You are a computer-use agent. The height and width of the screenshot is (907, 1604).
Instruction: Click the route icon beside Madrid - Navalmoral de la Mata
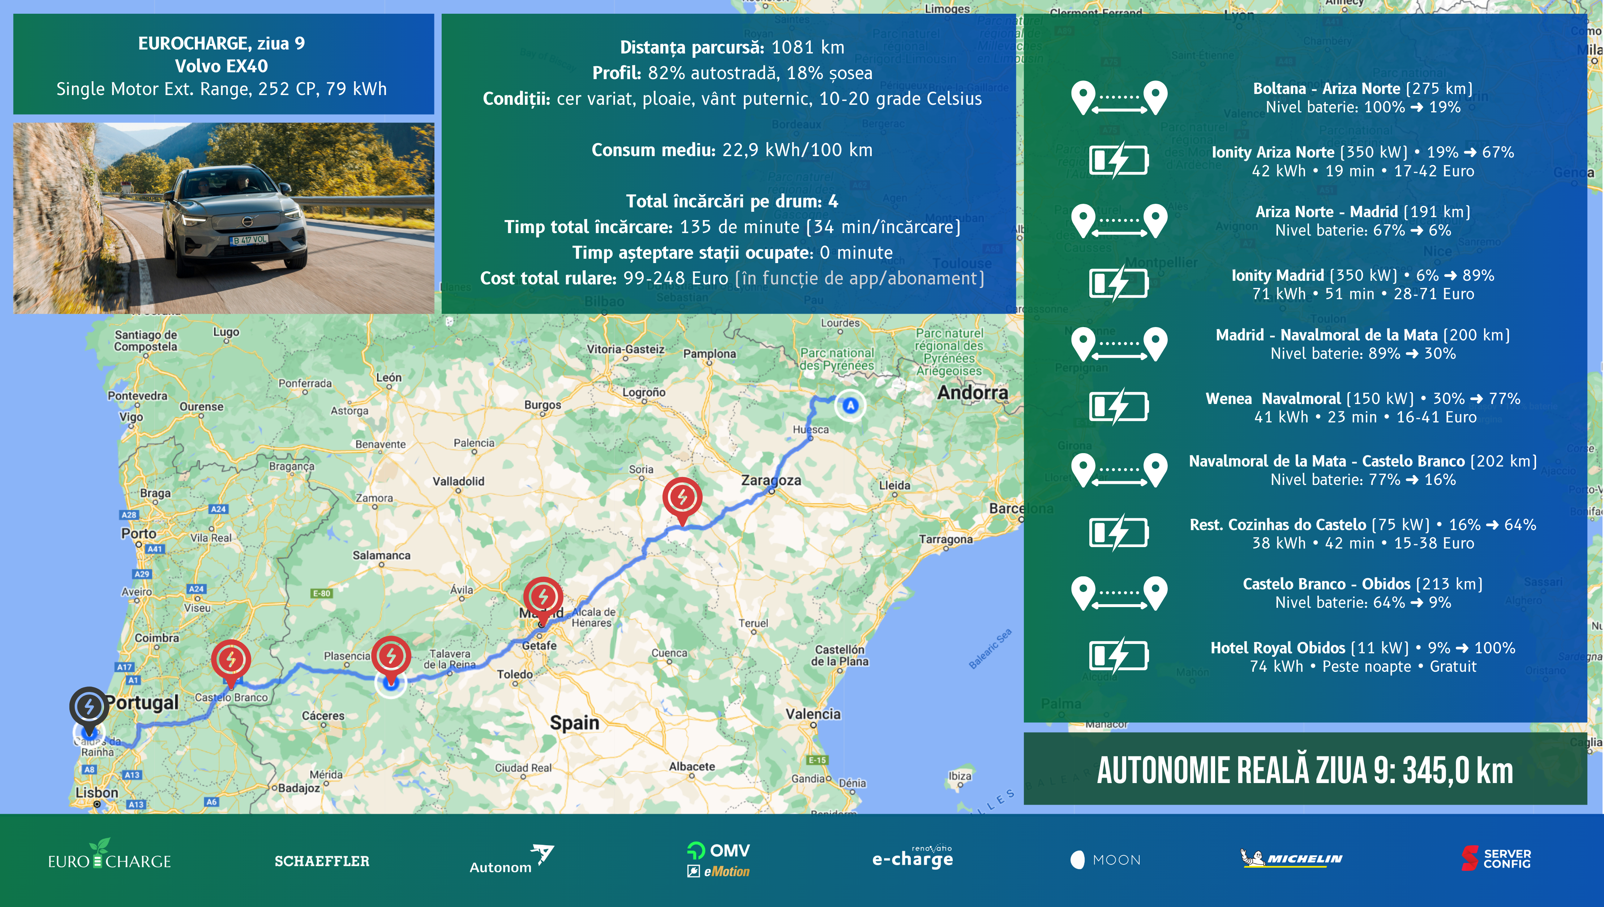(1119, 344)
